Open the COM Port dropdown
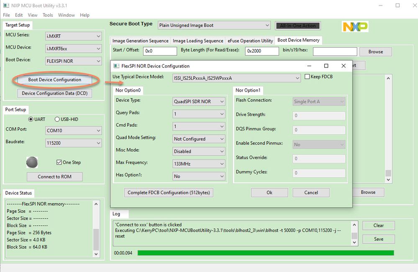The image size is (418, 272). 74,131
